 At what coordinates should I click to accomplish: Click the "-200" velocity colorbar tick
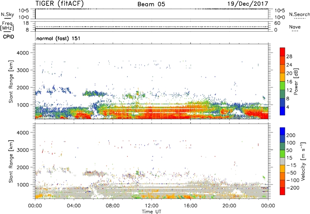293,188
